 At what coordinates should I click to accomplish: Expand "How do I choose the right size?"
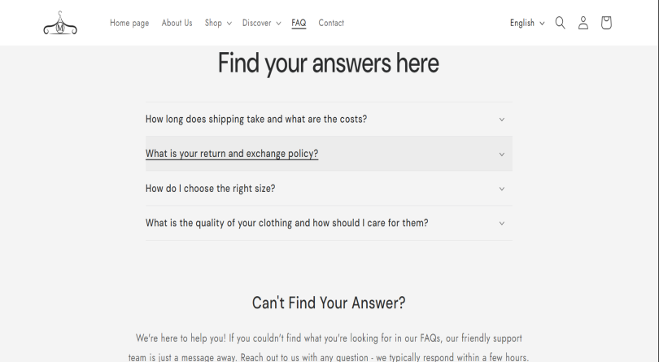coord(210,189)
